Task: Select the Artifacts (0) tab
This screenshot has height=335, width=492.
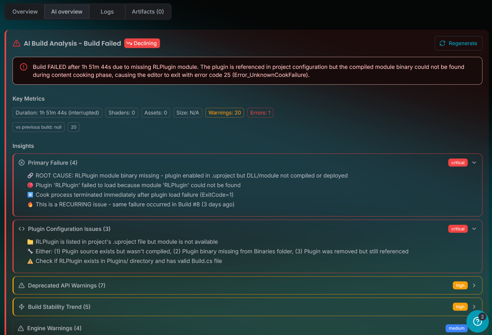Action: coord(148,12)
